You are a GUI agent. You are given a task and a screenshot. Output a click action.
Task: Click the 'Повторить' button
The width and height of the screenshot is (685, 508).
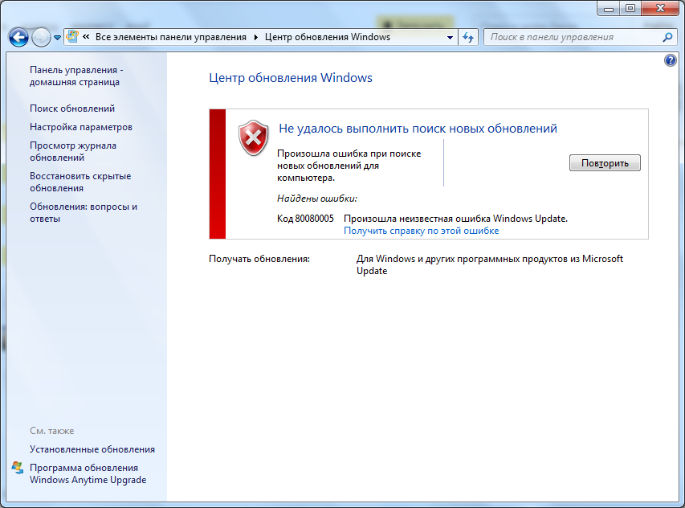point(605,163)
